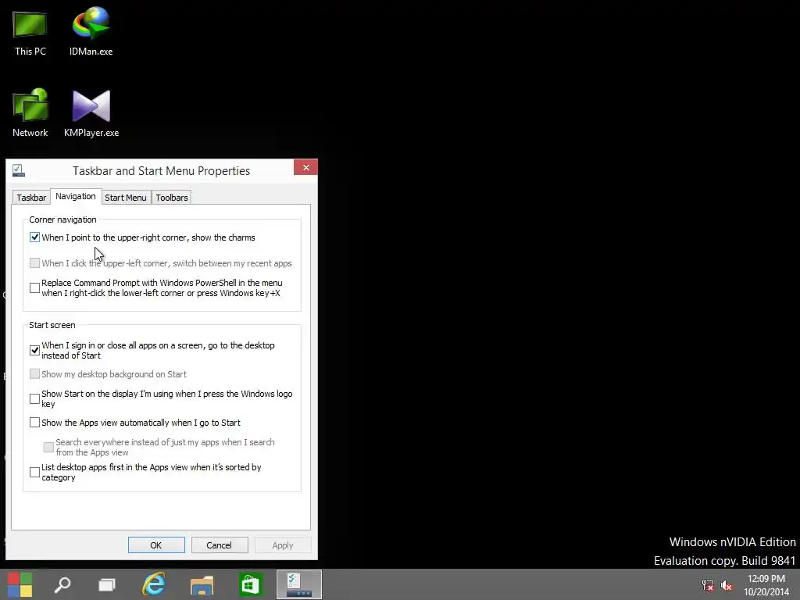Click the 'Start screen' group label
Screen dimensions: 800x600
point(52,325)
